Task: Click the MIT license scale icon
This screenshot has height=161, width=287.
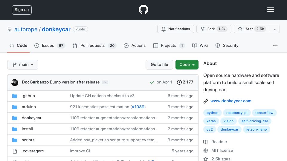Action: click(x=206, y=150)
